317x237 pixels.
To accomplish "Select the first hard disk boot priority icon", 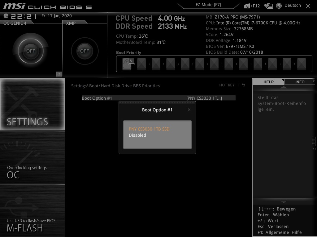I will pos(127,64).
